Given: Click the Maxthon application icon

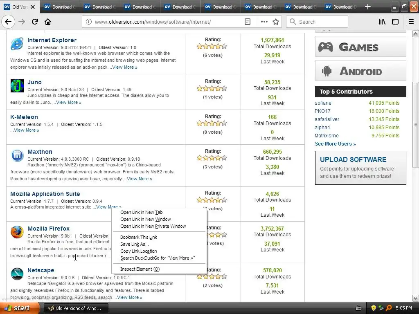Looking at the screenshot, I should pos(17,155).
